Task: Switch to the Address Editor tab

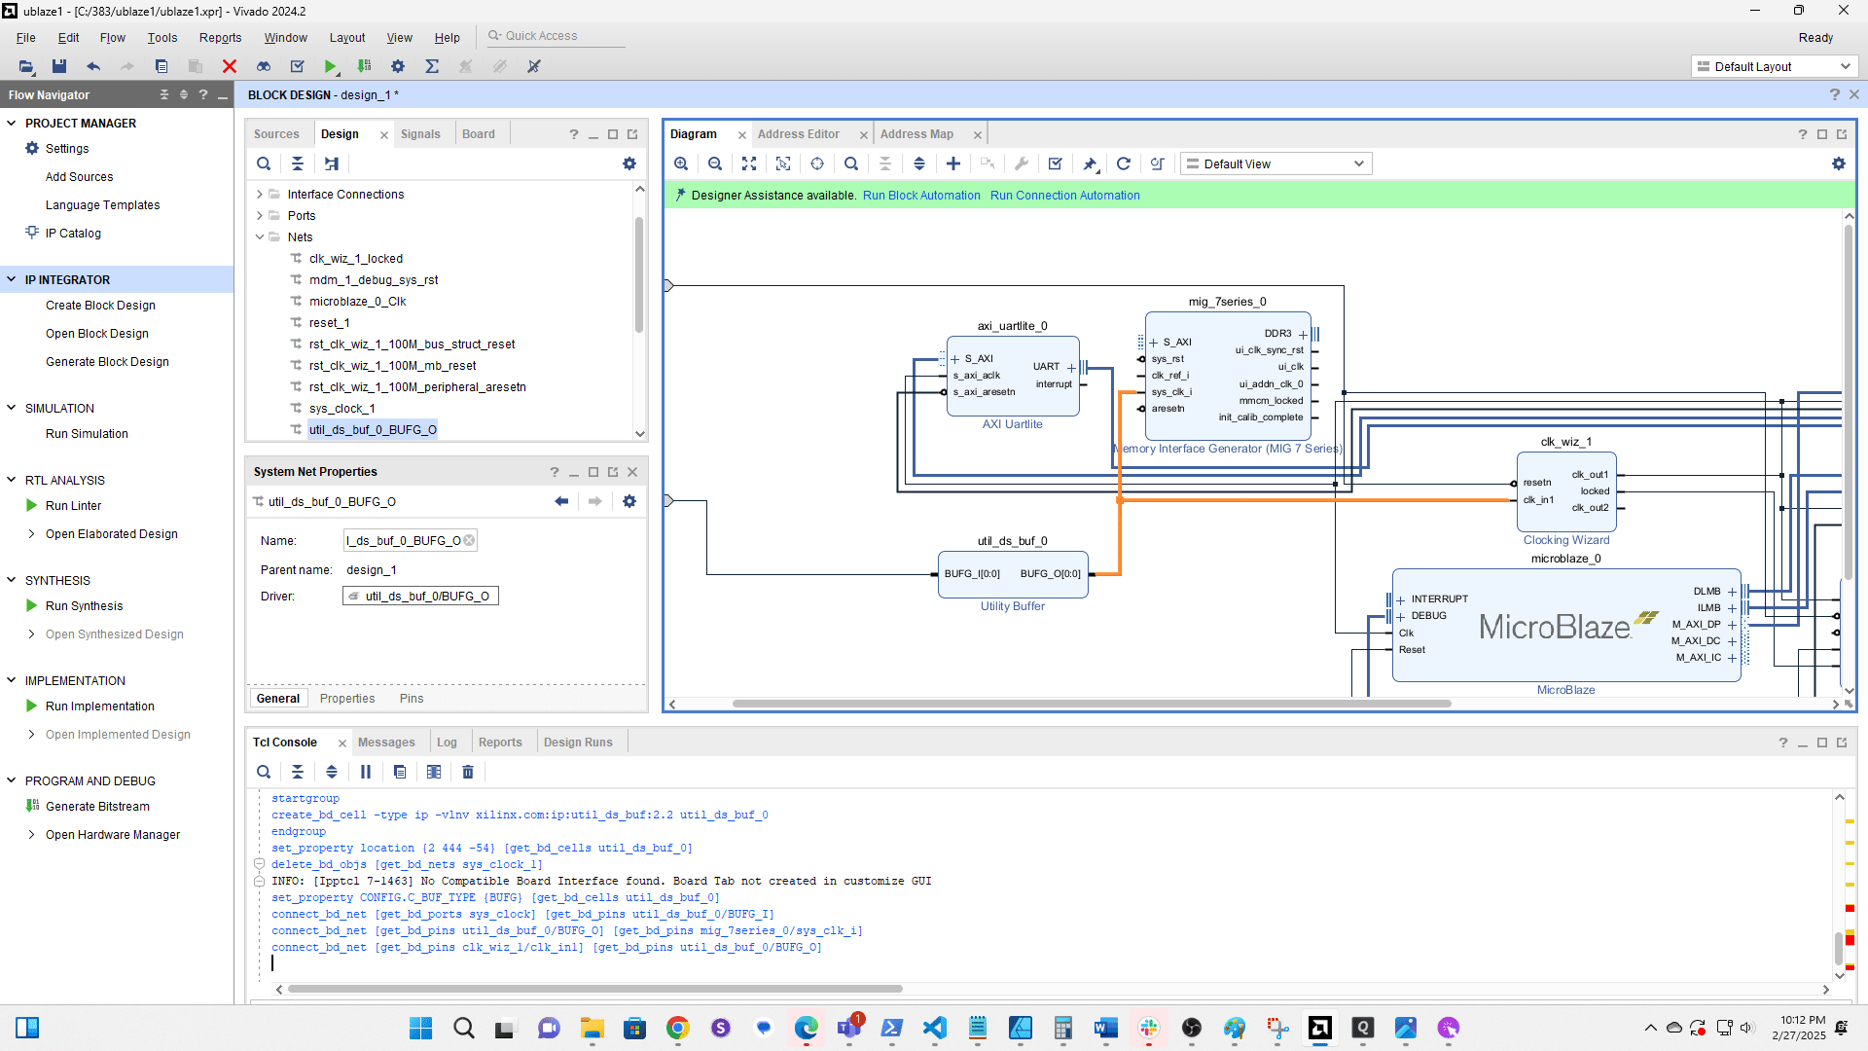Action: [x=798, y=134]
